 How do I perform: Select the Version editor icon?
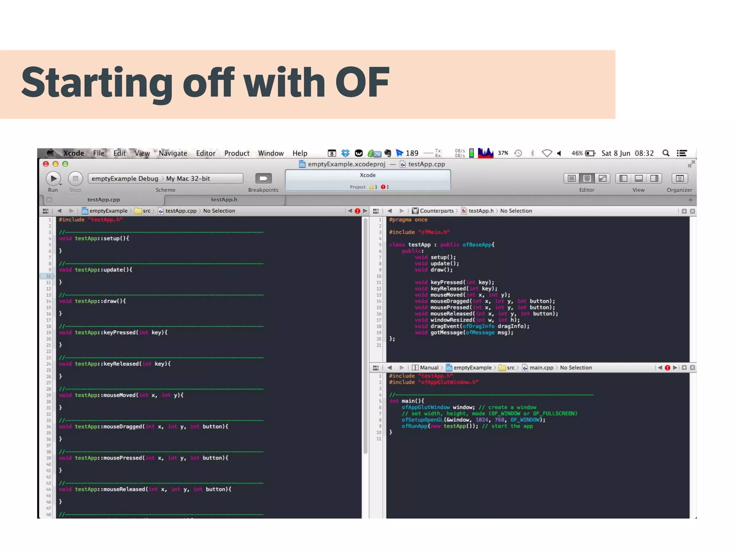pyautogui.click(x=602, y=178)
